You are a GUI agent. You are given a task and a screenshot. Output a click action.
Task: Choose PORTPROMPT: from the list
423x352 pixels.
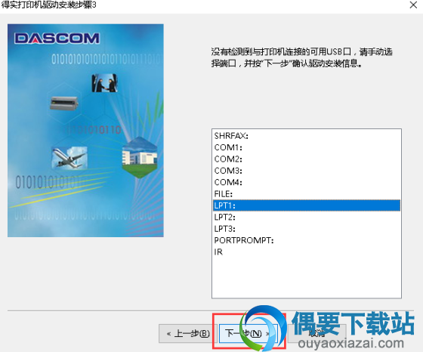point(307,240)
